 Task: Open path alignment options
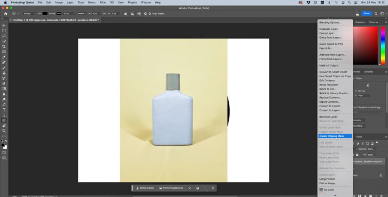132,13
